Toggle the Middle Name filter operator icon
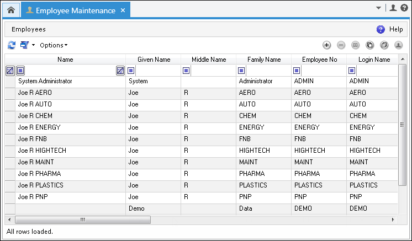The image size is (412, 241). (186, 71)
